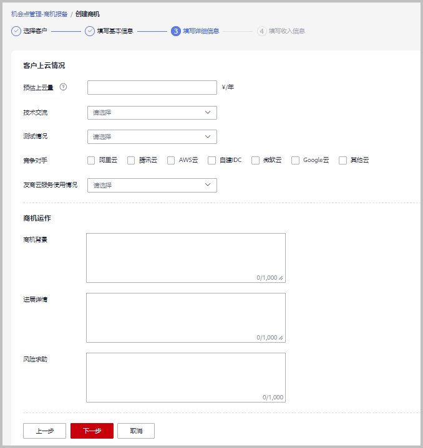423x448 pixels.
Task: Click the resize handle of the 商机背景 textarea
Action: point(281,278)
